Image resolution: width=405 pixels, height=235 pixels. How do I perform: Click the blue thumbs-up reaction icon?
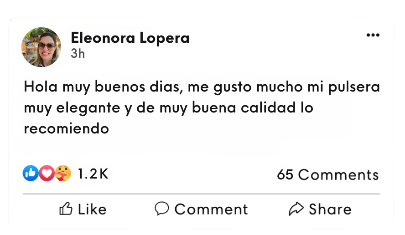click(31, 173)
